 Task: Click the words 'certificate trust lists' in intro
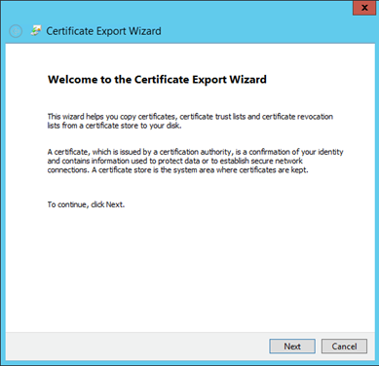[x=212, y=117]
